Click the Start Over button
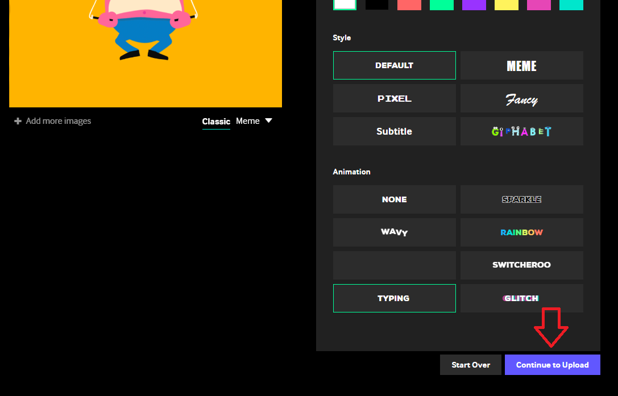This screenshot has width=618, height=396. tap(471, 365)
